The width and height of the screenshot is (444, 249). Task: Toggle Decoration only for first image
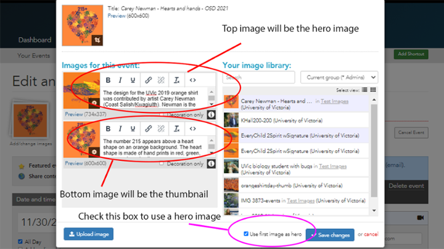click(162, 114)
